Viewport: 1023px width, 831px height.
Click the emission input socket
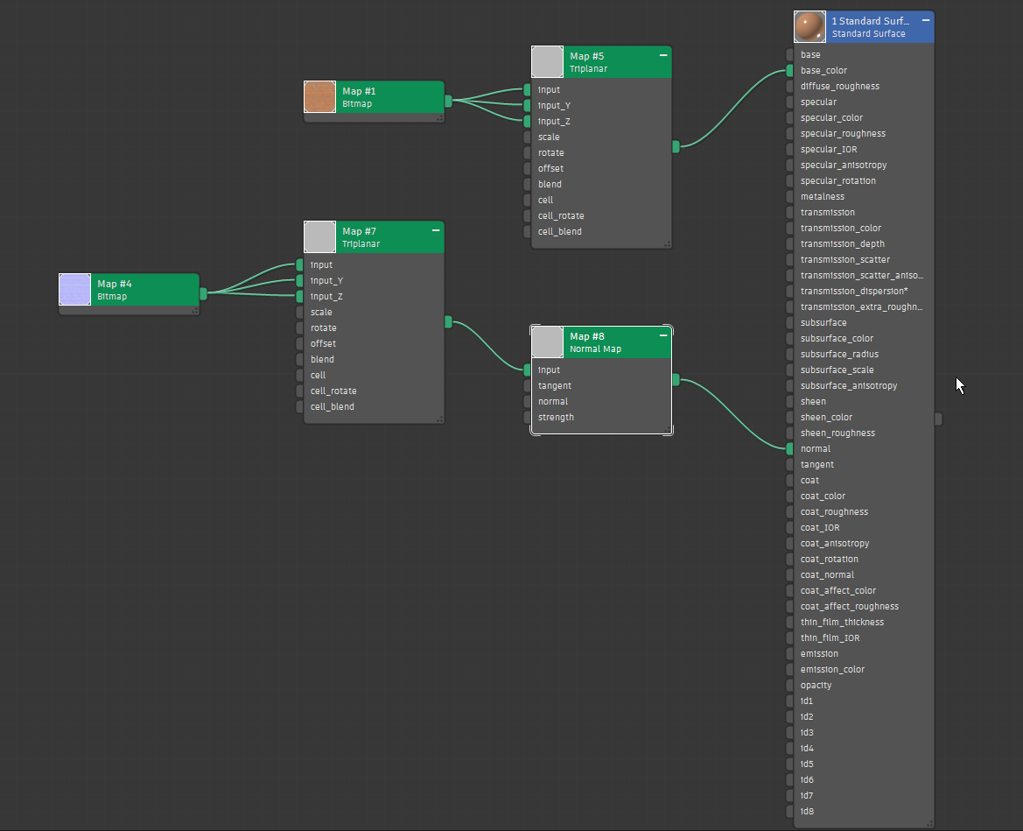788,653
